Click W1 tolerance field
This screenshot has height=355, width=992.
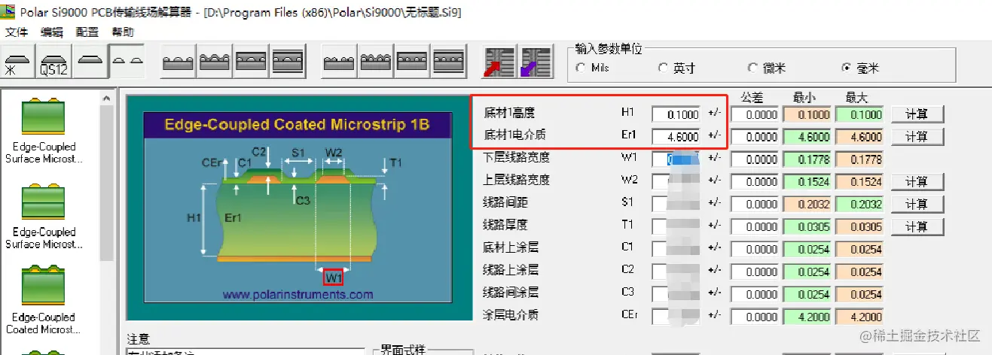click(755, 159)
